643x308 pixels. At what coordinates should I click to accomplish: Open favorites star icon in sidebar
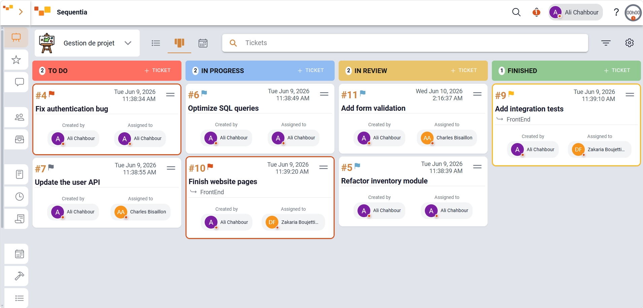(16, 60)
